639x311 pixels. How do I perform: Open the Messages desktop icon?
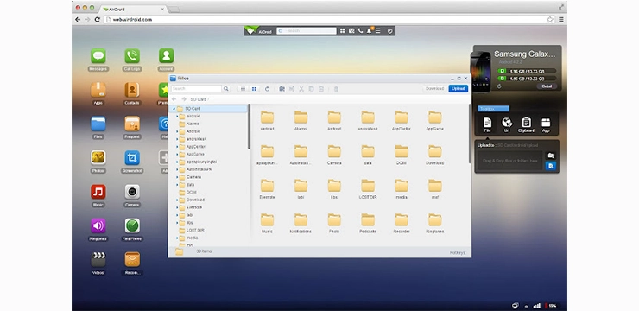point(98,56)
